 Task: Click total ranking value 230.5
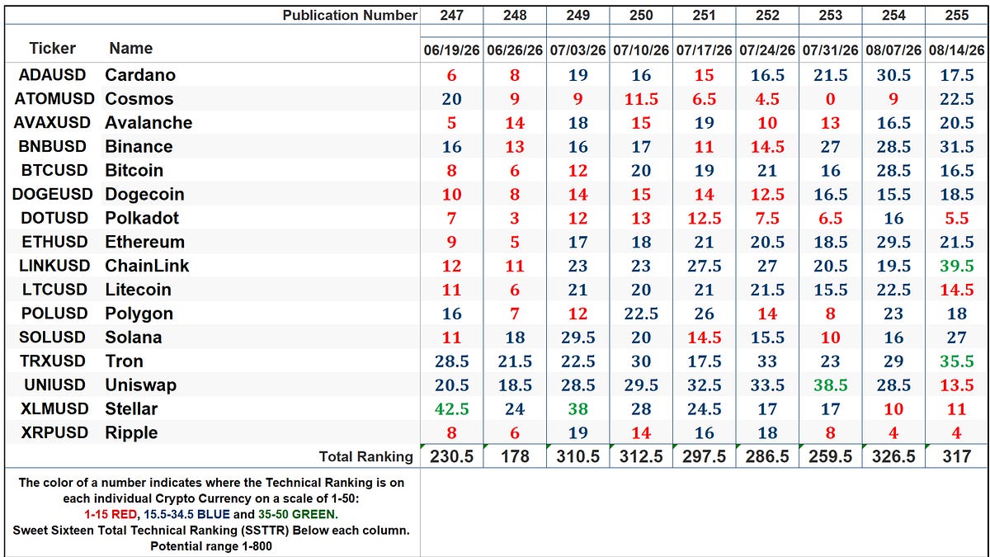pos(452,456)
